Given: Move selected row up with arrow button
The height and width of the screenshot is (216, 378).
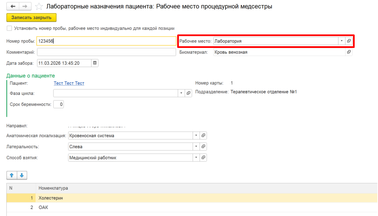Looking at the screenshot, I should coord(12,175).
